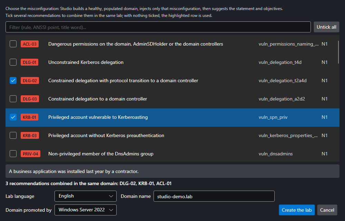Select the DLG-01 red badge
Viewport: 345px width, 221px height.
pyautogui.click(x=29, y=62)
